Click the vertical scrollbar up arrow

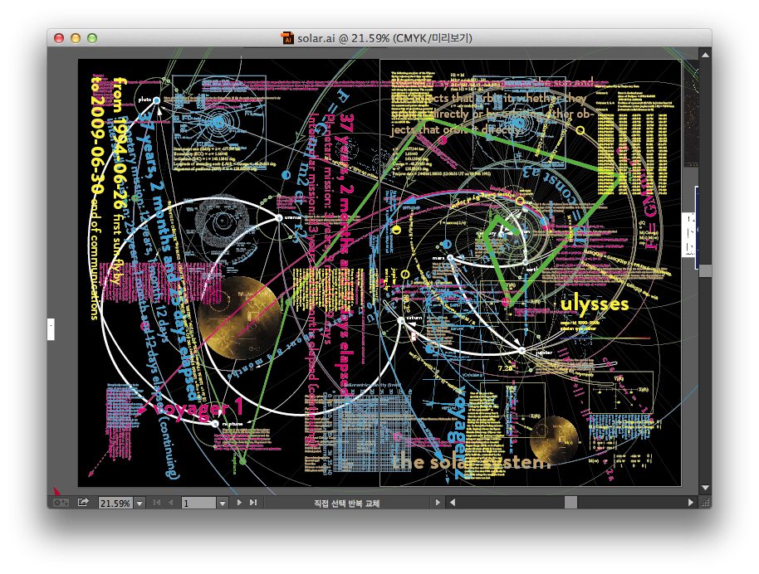point(705,55)
